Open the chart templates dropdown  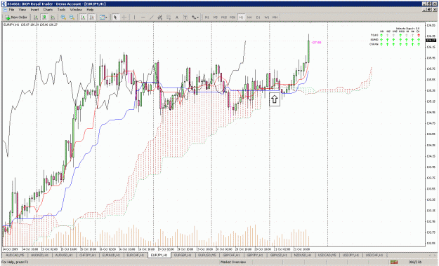(x=103, y=17)
